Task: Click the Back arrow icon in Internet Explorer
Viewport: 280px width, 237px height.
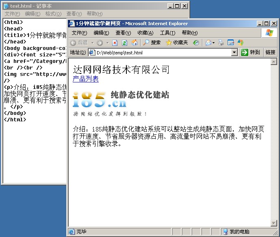Action: click(x=73, y=43)
